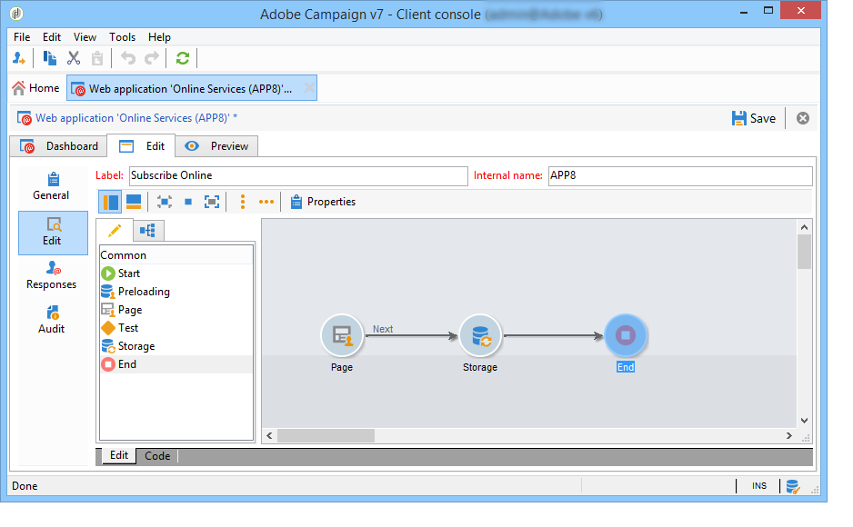Image resolution: width=853 pixels, height=527 pixels.
Task: Click the horizontal scroll left arrow
Action: [269, 436]
